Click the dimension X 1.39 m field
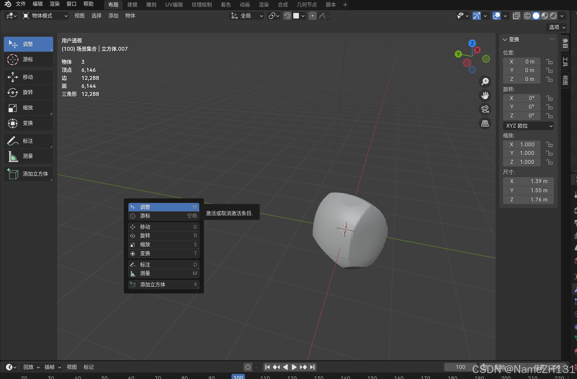The image size is (577, 379). pyautogui.click(x=528, y=181)
